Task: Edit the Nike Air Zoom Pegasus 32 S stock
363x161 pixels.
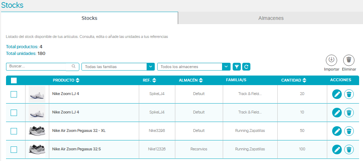Action: (337, 149)
